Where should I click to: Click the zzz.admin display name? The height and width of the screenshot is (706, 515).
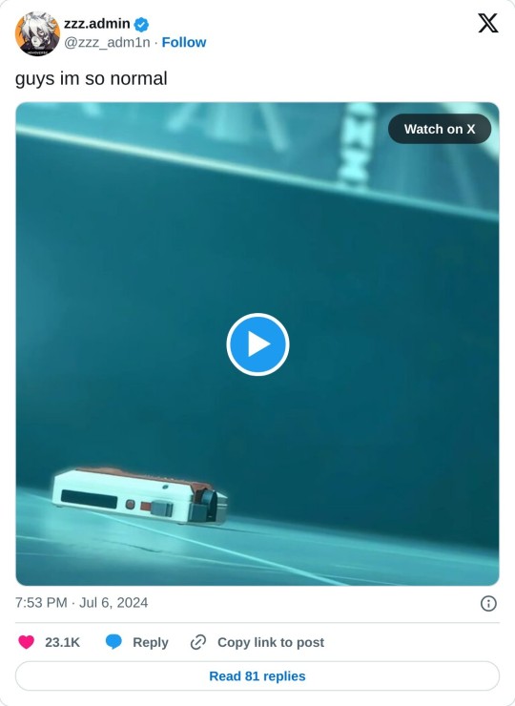[96, 24]
